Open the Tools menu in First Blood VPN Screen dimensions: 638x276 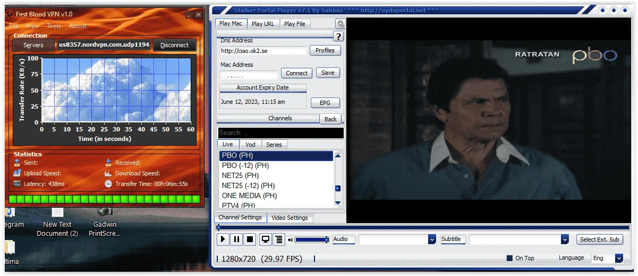[x=54, y=26]
